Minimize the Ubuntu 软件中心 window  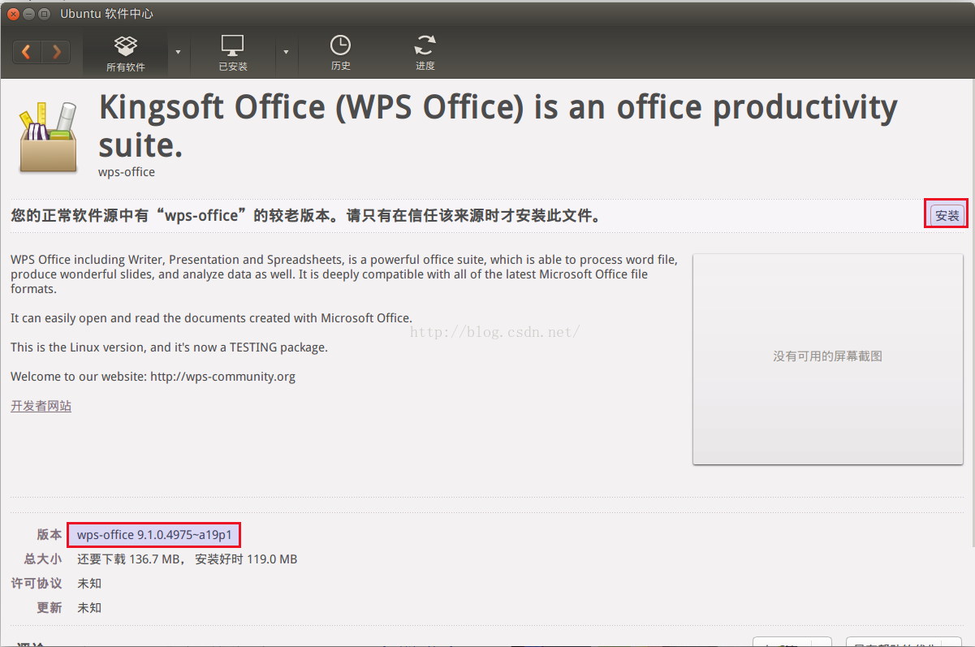29,14
